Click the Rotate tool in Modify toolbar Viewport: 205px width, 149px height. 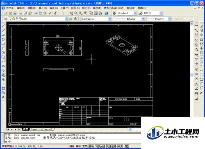click(202, 53)
